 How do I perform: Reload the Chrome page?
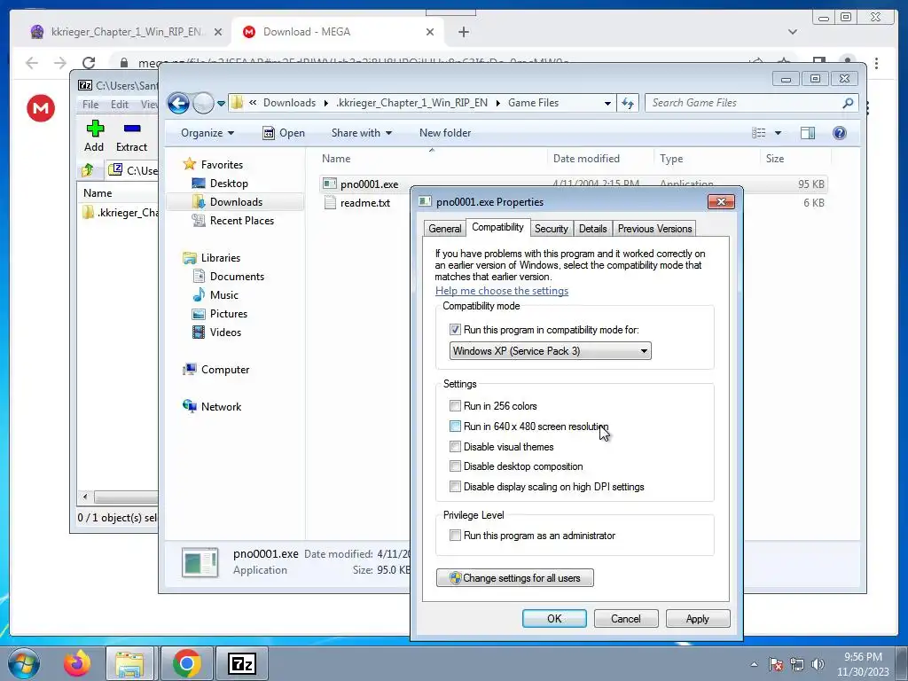pyautogui.click(x=89, y=63)
